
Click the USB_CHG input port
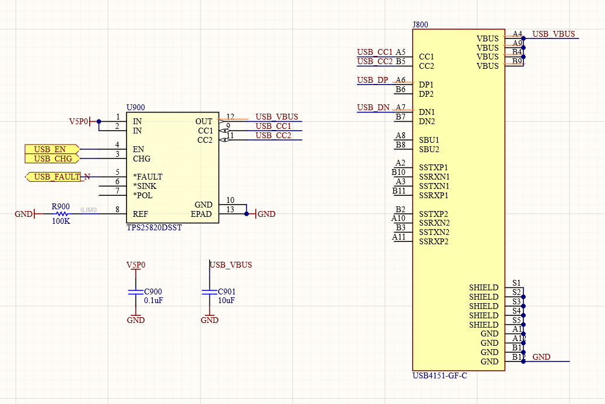pos(52,158)
